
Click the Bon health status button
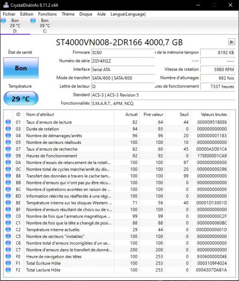(21, 68)
